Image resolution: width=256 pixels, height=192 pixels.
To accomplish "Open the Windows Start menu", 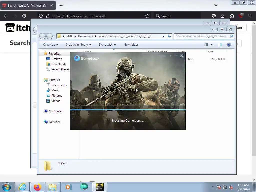I will tap(7, 187).
